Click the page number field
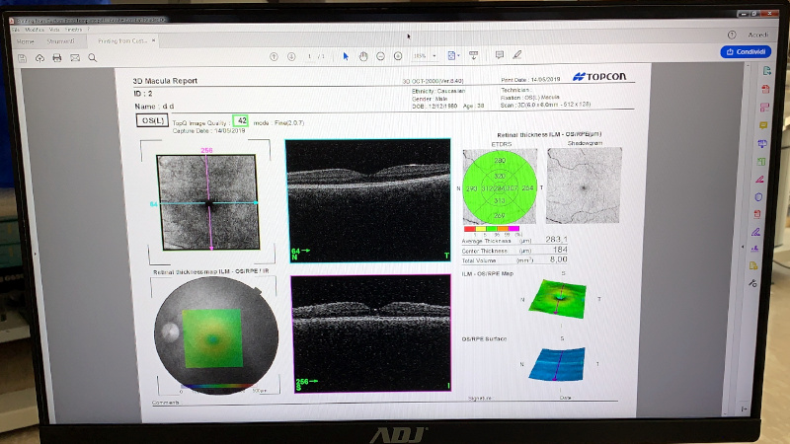790x444 pixels. pyautogui.click(x=310, y=56)
